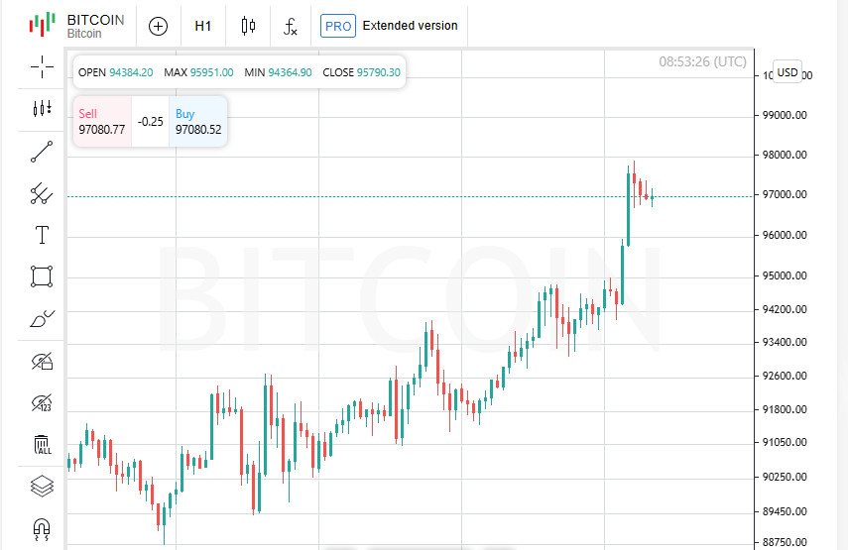The width and height of the screenshot is (848, 550).
Task: Open the candlestick chart type selector
Action: (x=248, y=26)
